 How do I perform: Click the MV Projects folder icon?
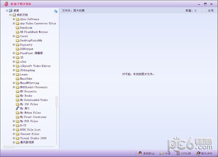pyautogui.click(x=17, y=92)
